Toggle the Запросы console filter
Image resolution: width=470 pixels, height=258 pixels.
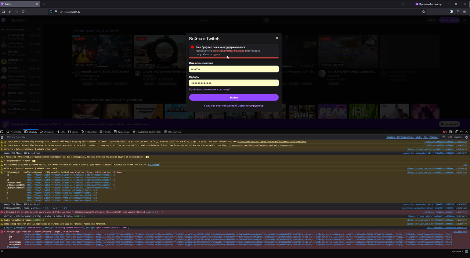pyautogui.click(x=458, y=137)
